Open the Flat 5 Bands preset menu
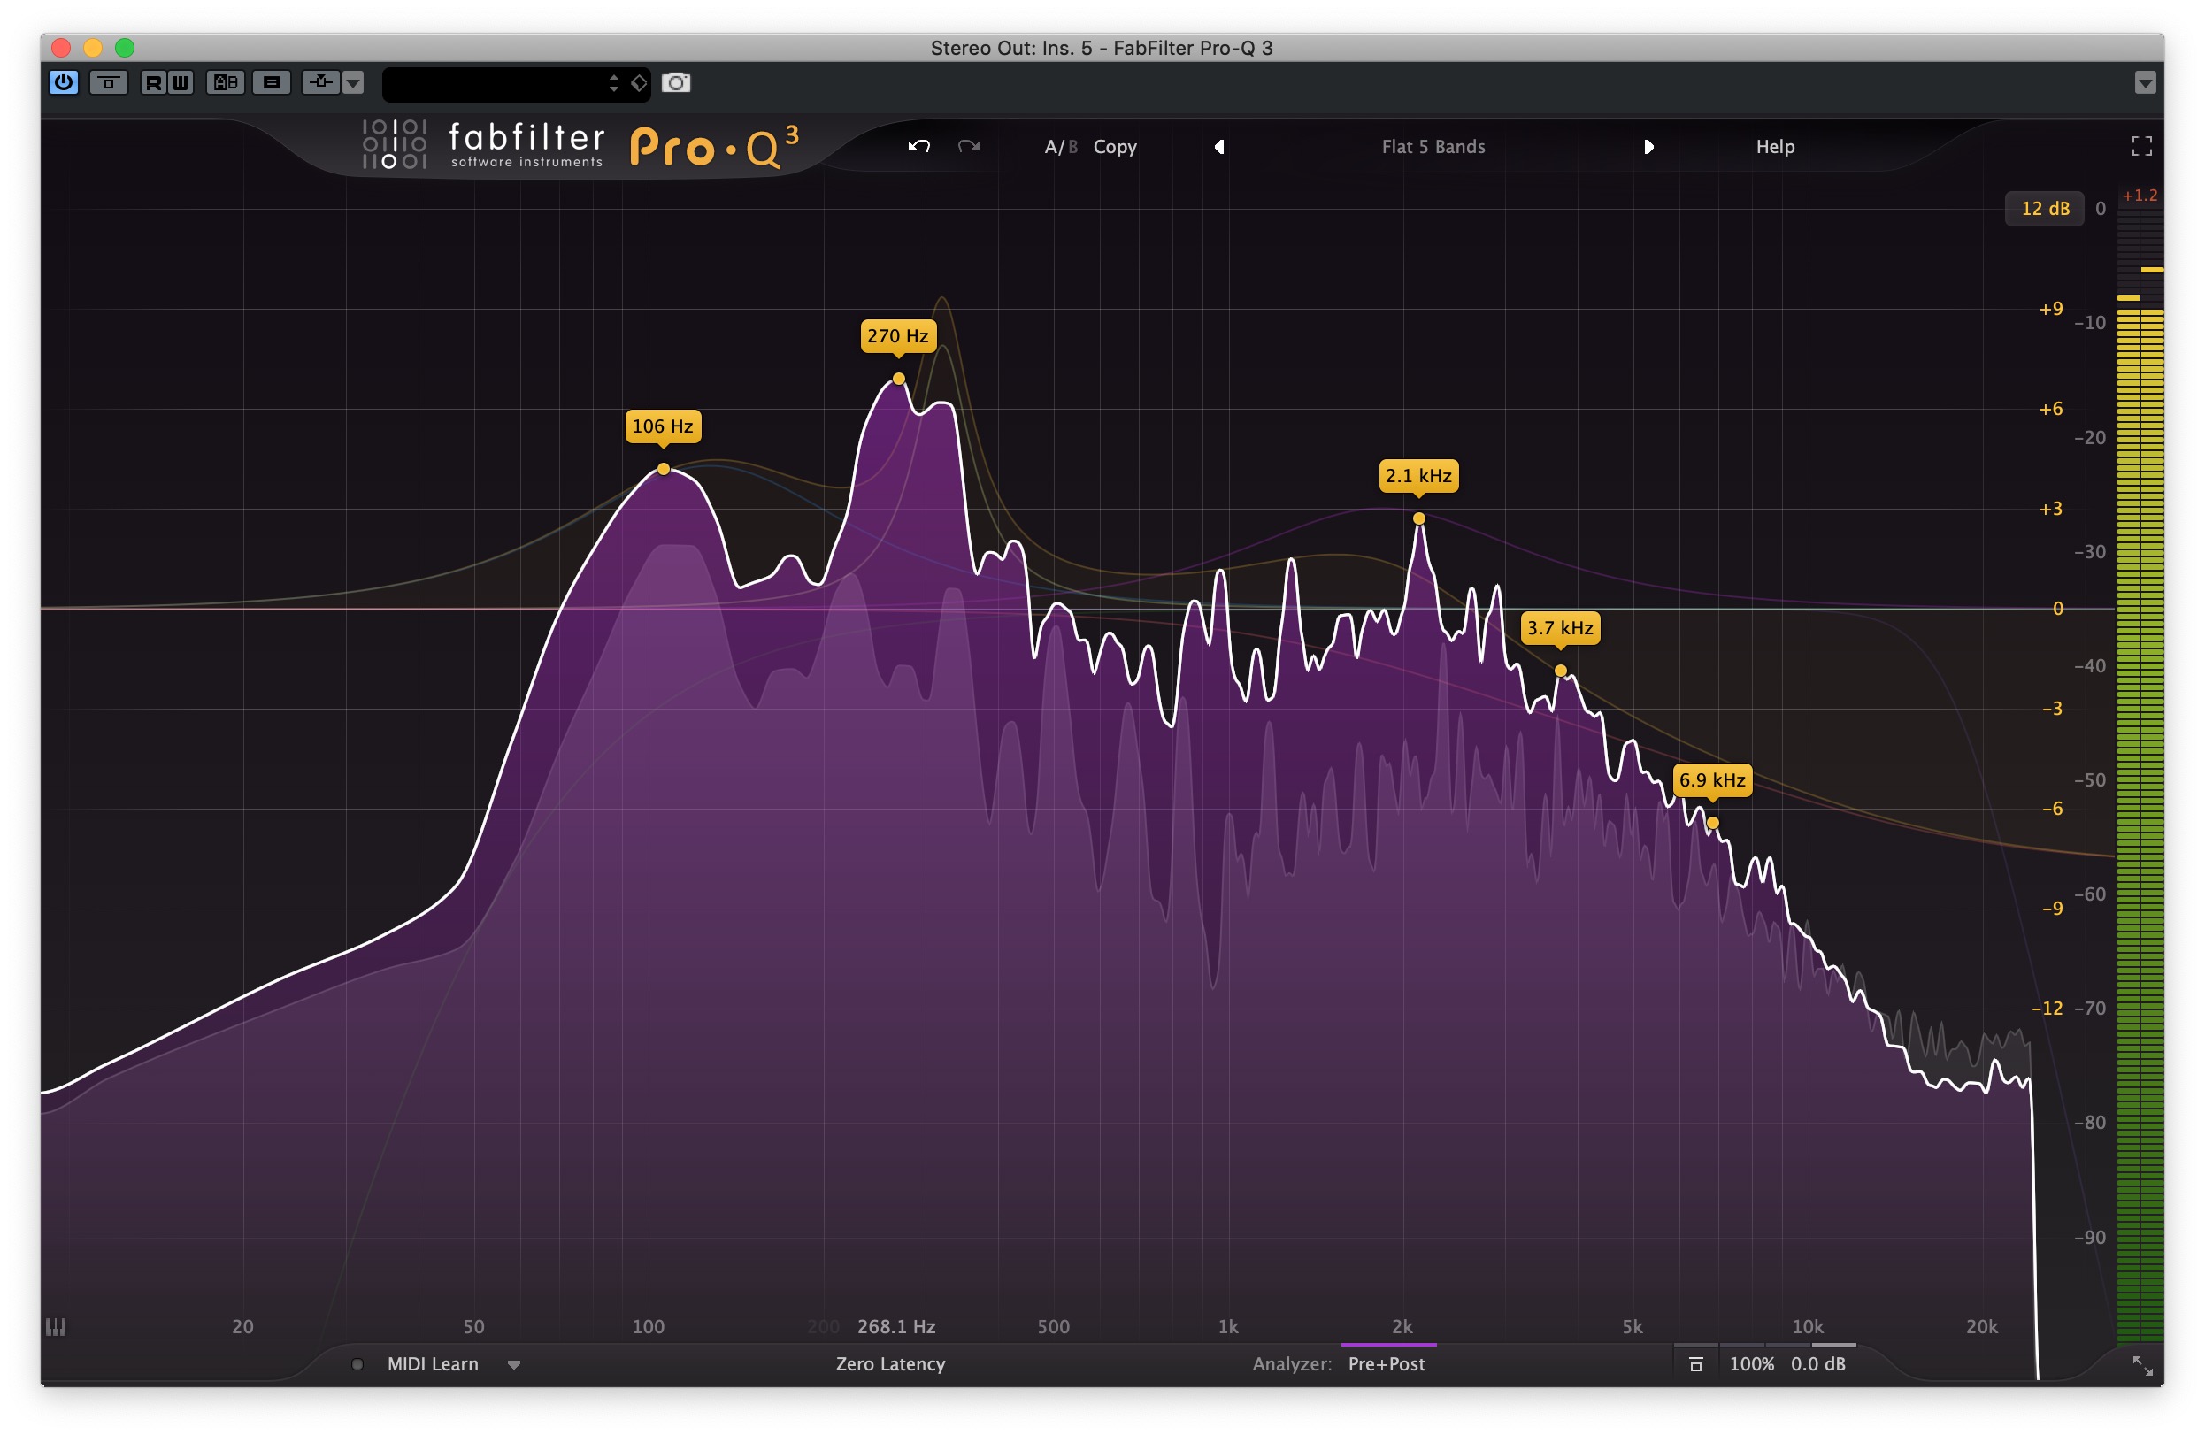 tap(1433, 146)
